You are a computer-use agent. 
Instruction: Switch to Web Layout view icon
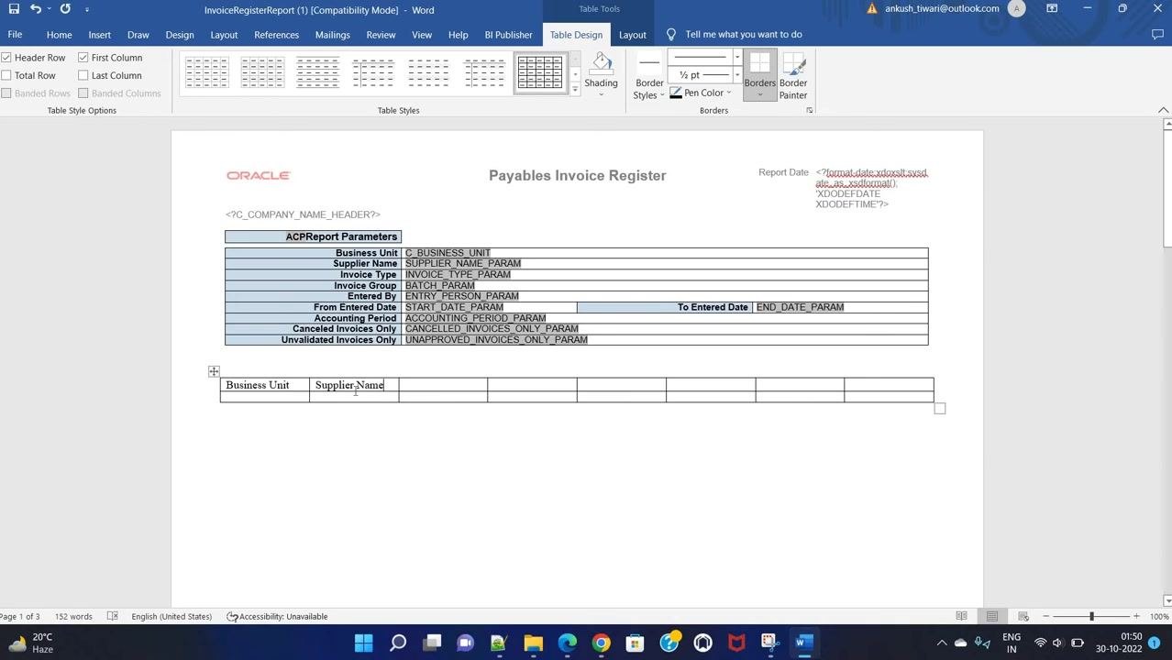click(x=1023, y=617)
